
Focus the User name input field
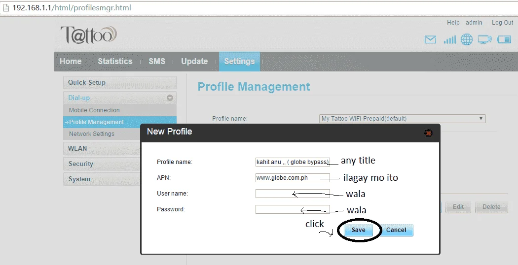(x=293, y=194)
